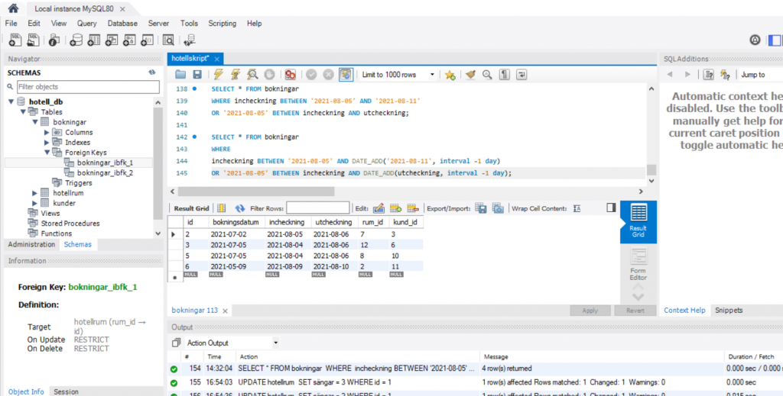Collapse the Foreign Keys node
783x396 pixels.
pos(47,153)
